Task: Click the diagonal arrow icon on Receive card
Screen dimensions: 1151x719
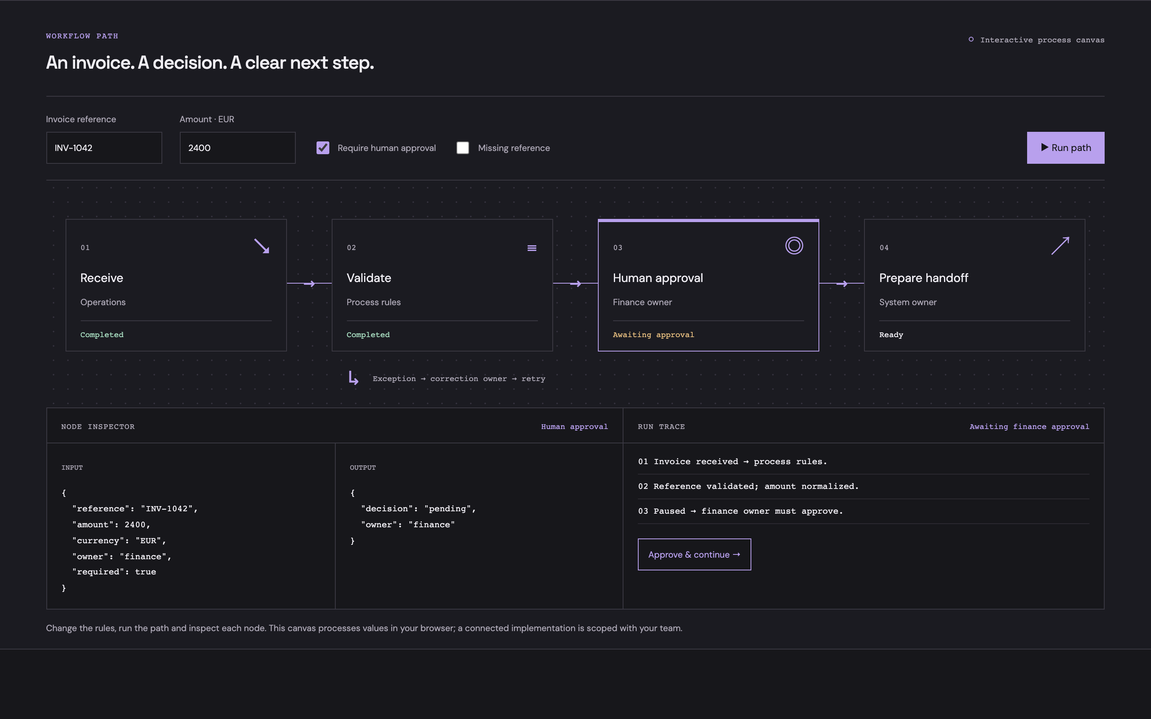Action: pyautogui.click(x=262, y=246)
